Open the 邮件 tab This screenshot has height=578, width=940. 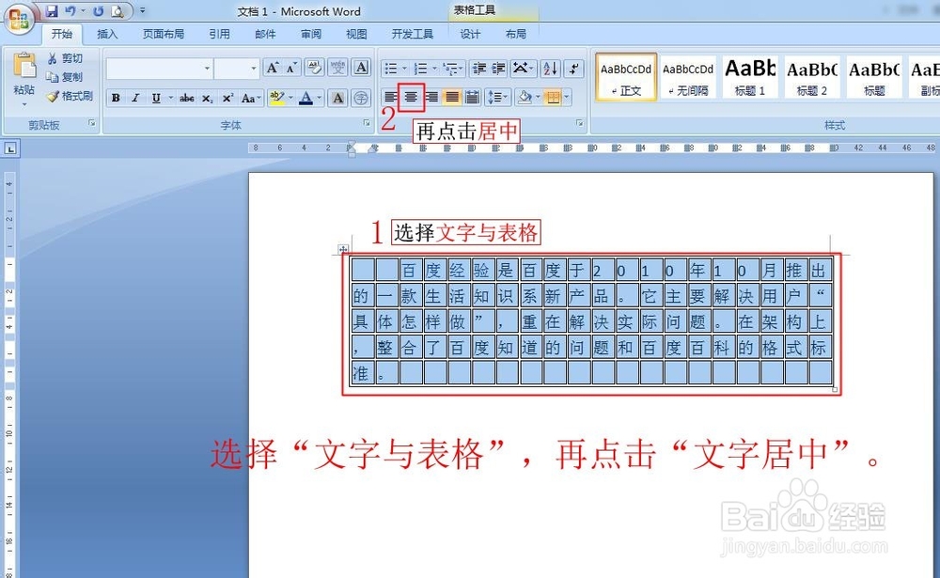pos(265,34)
